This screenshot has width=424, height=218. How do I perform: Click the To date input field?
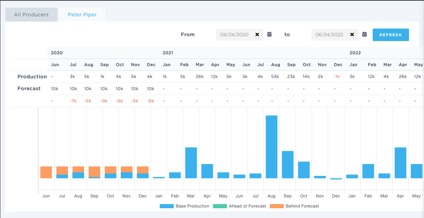pos(329,34)
